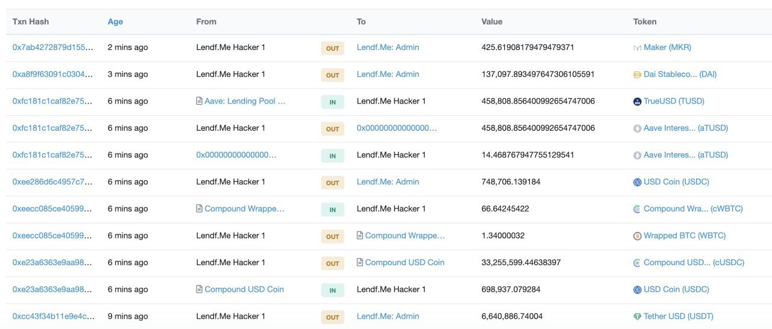This screenshot has width=772, height=329.
Task: Open the Wrapped BTC (WBTC) token link
Action: (x=685, y=236)
